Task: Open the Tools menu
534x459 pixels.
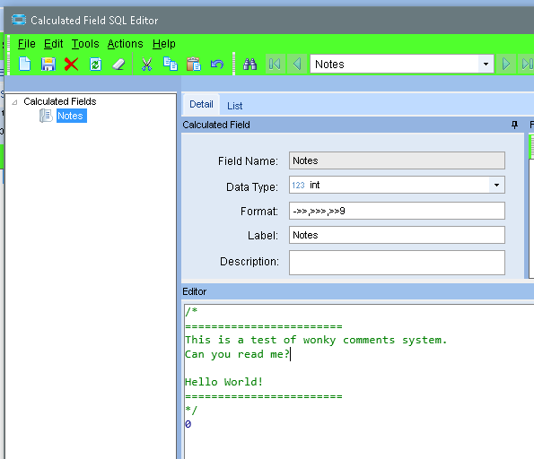Action: coord(85,44)
